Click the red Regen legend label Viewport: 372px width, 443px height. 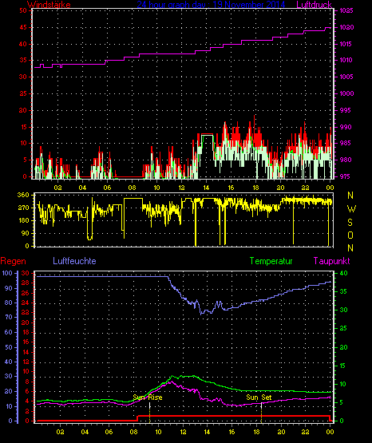(13, 261)
